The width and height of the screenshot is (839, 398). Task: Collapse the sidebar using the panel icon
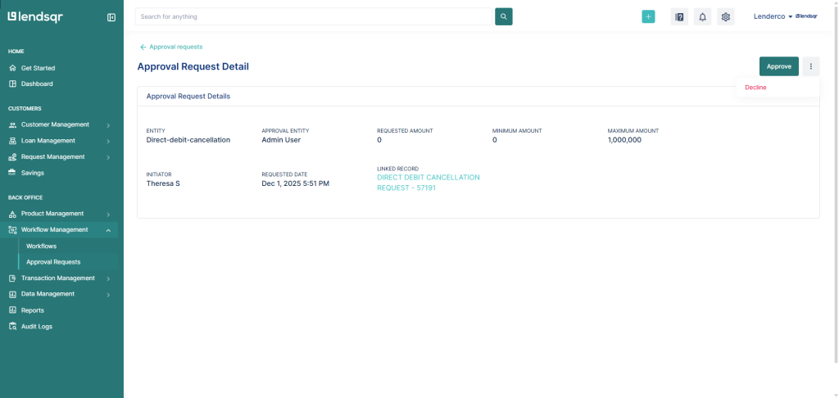click(x=111, y=17)
